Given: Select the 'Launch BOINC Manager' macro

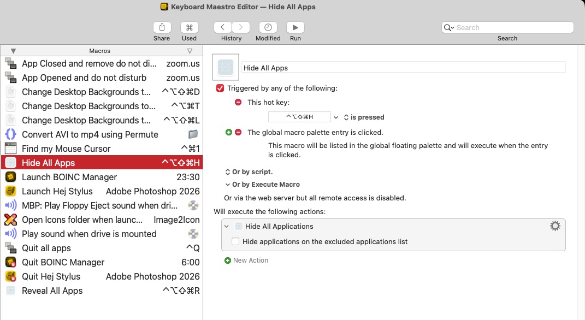Looking at the screenshot, I should click(69, 177).
